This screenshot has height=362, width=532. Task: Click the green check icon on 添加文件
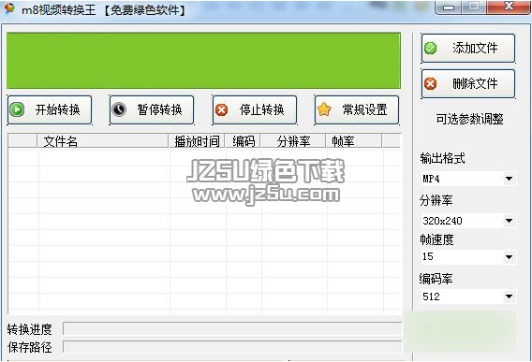pyautogui.click(x=431, y=48)
